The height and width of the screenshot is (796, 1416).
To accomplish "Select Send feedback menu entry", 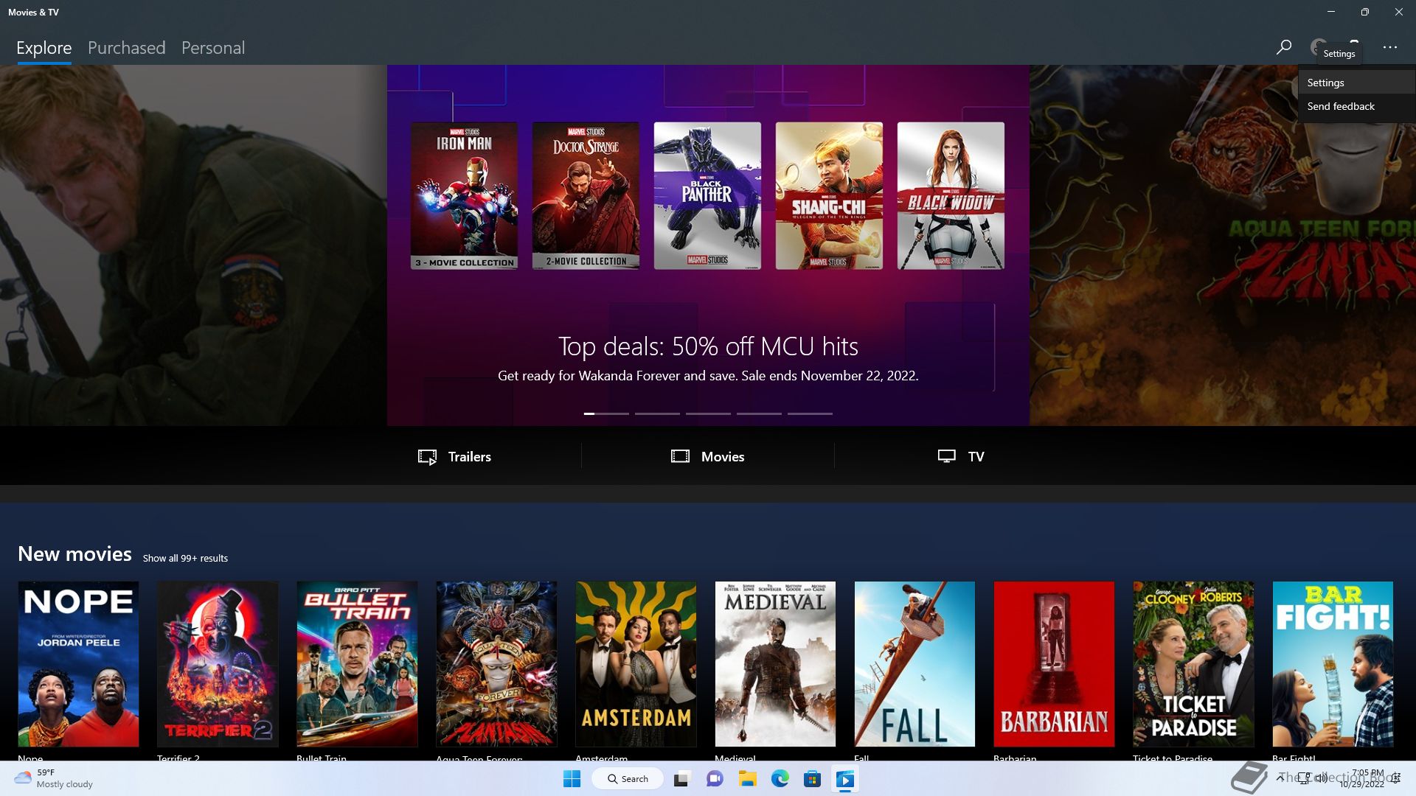I will point(1356,106).
